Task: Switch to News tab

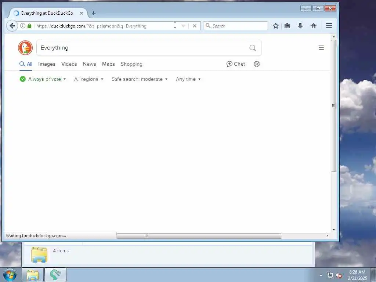Action: click(x=90, y=64)
